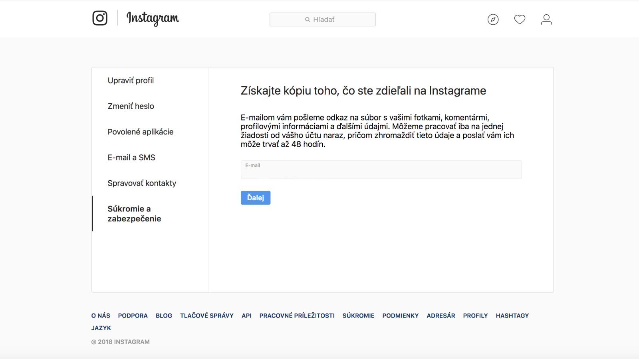639x359 pixels.
Task: Open the API footer link
Action: (246, 316)
